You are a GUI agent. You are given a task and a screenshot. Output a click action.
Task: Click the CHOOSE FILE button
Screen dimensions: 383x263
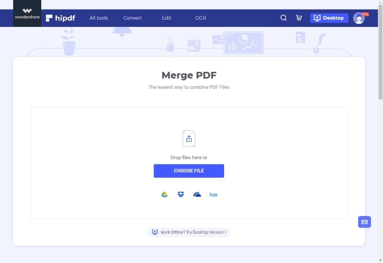point(189,171)
